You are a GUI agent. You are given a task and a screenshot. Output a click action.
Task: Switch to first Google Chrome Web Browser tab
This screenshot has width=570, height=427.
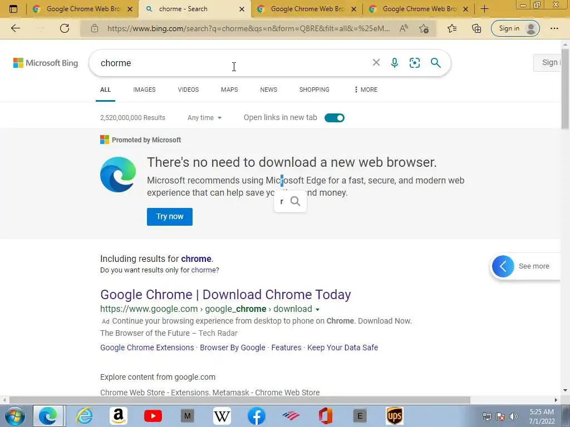coord(83,9)
